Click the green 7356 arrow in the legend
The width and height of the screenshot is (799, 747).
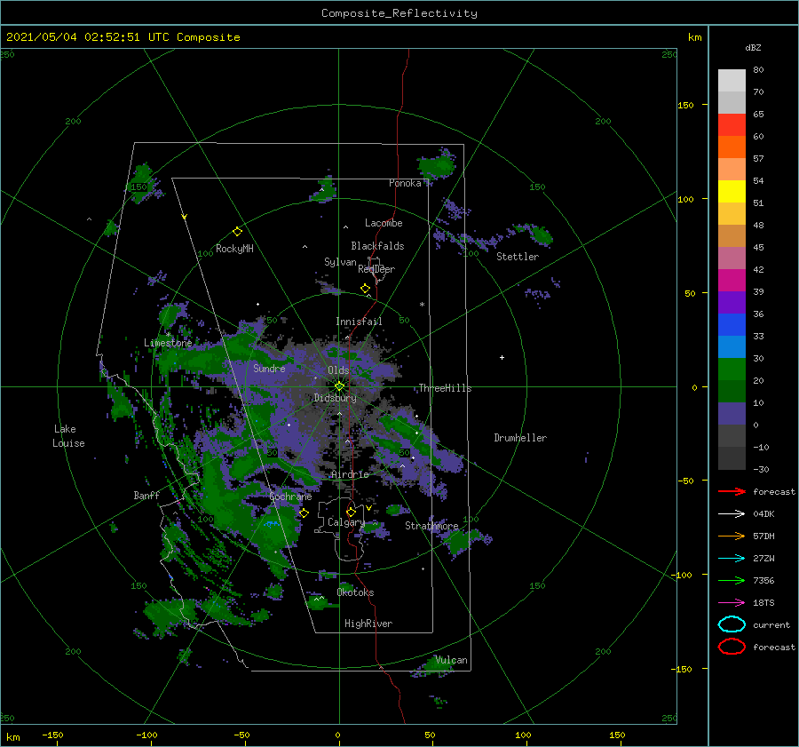click(732, 580)
